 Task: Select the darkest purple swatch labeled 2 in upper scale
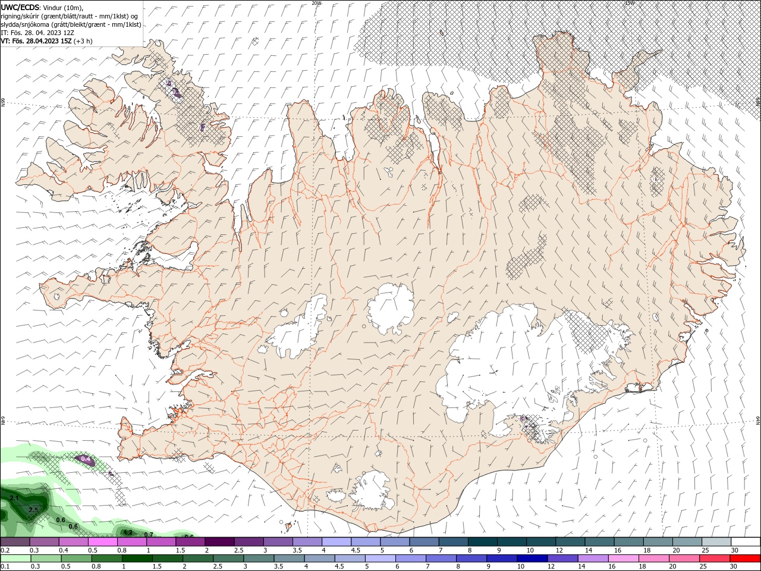(x=220, y=542)
